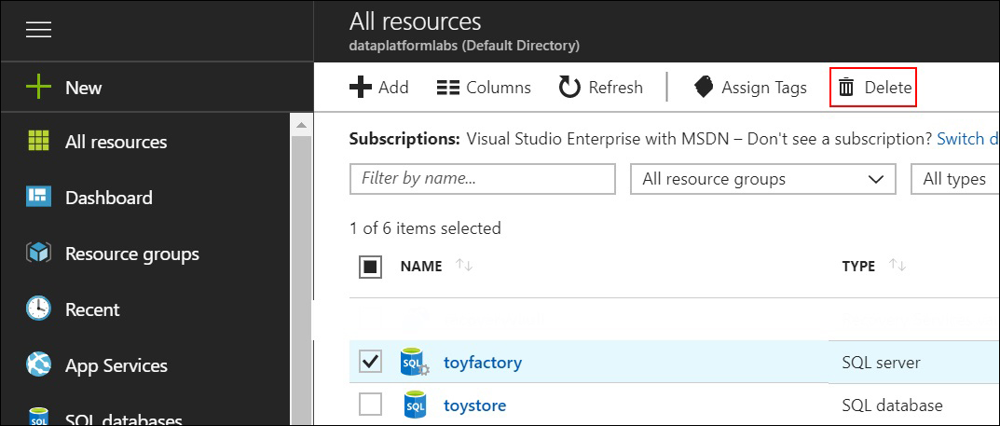Open the toystore resource link
The width and height of the screenshot is (1000, 426).
click(x=475, y=405)
